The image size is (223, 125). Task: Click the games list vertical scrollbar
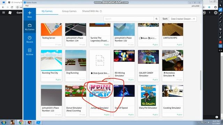pos(201,80)
